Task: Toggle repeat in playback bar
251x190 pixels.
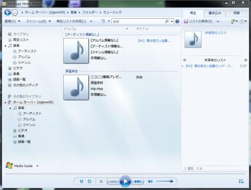Action: (x=89, y=181)
